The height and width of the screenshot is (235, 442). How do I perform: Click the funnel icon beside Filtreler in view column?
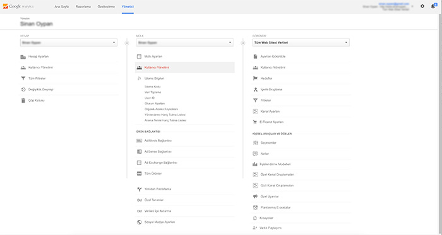click(255, 100)
